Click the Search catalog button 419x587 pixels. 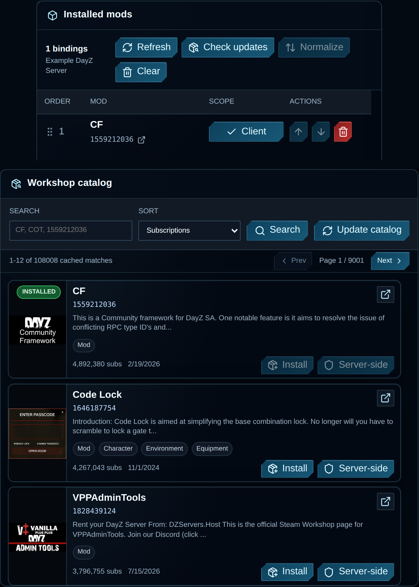(277, 230)
